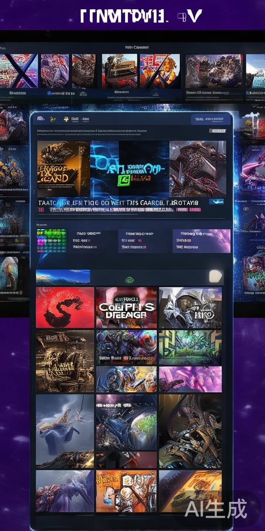Click the yellow bird icon in panel header

(x=52, y=119)
